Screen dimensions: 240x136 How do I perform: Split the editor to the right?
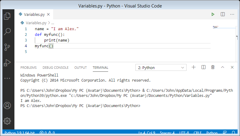point(223,14)
